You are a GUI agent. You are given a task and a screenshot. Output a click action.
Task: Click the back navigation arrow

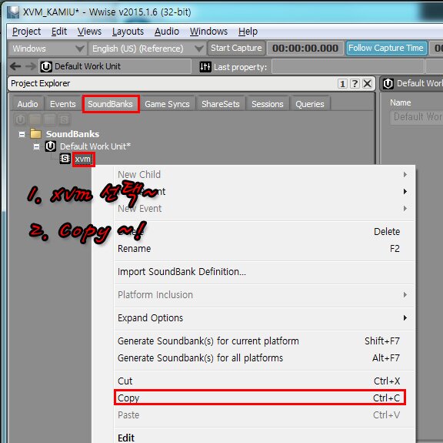(x=15, y=66)
